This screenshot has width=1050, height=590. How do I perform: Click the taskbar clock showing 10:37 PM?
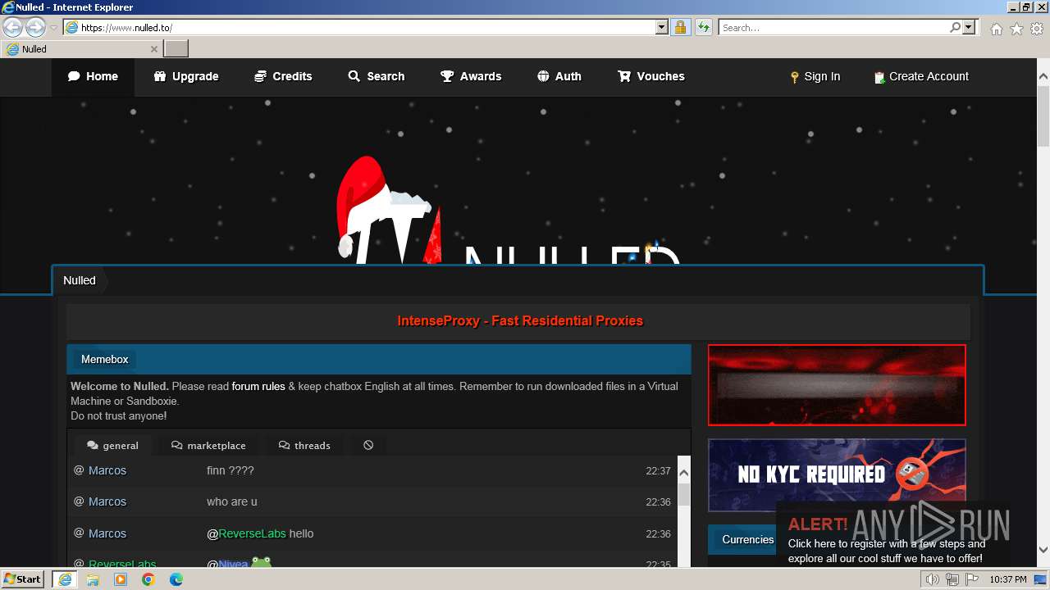coord(1008,579)
